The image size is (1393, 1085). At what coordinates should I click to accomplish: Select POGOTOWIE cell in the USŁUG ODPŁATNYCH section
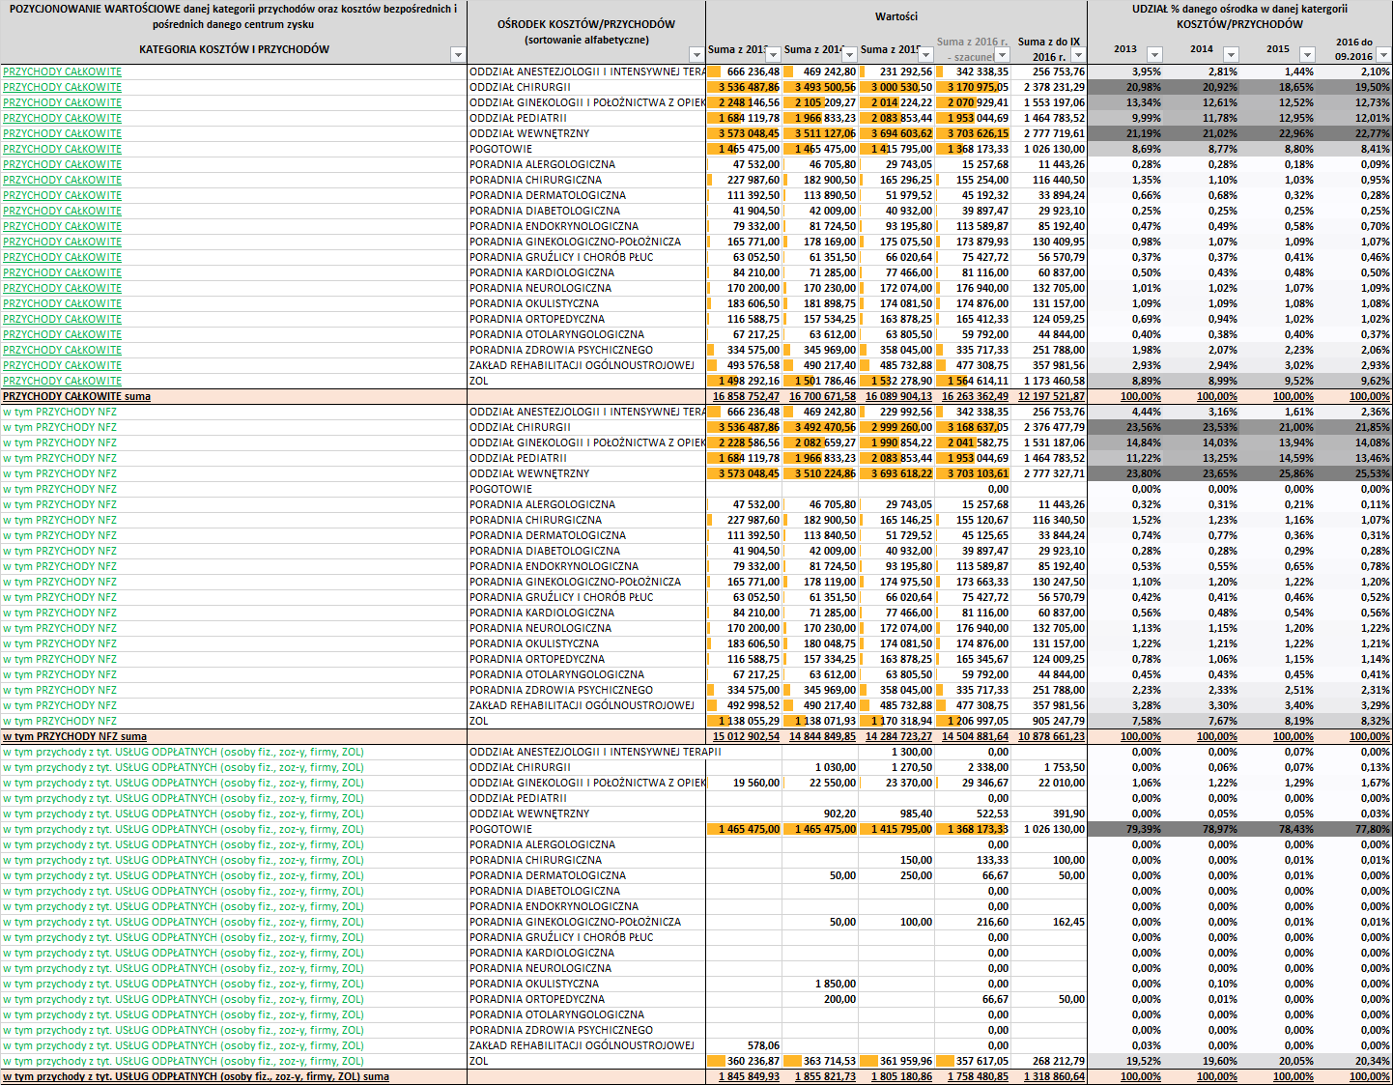pos(586,829)
